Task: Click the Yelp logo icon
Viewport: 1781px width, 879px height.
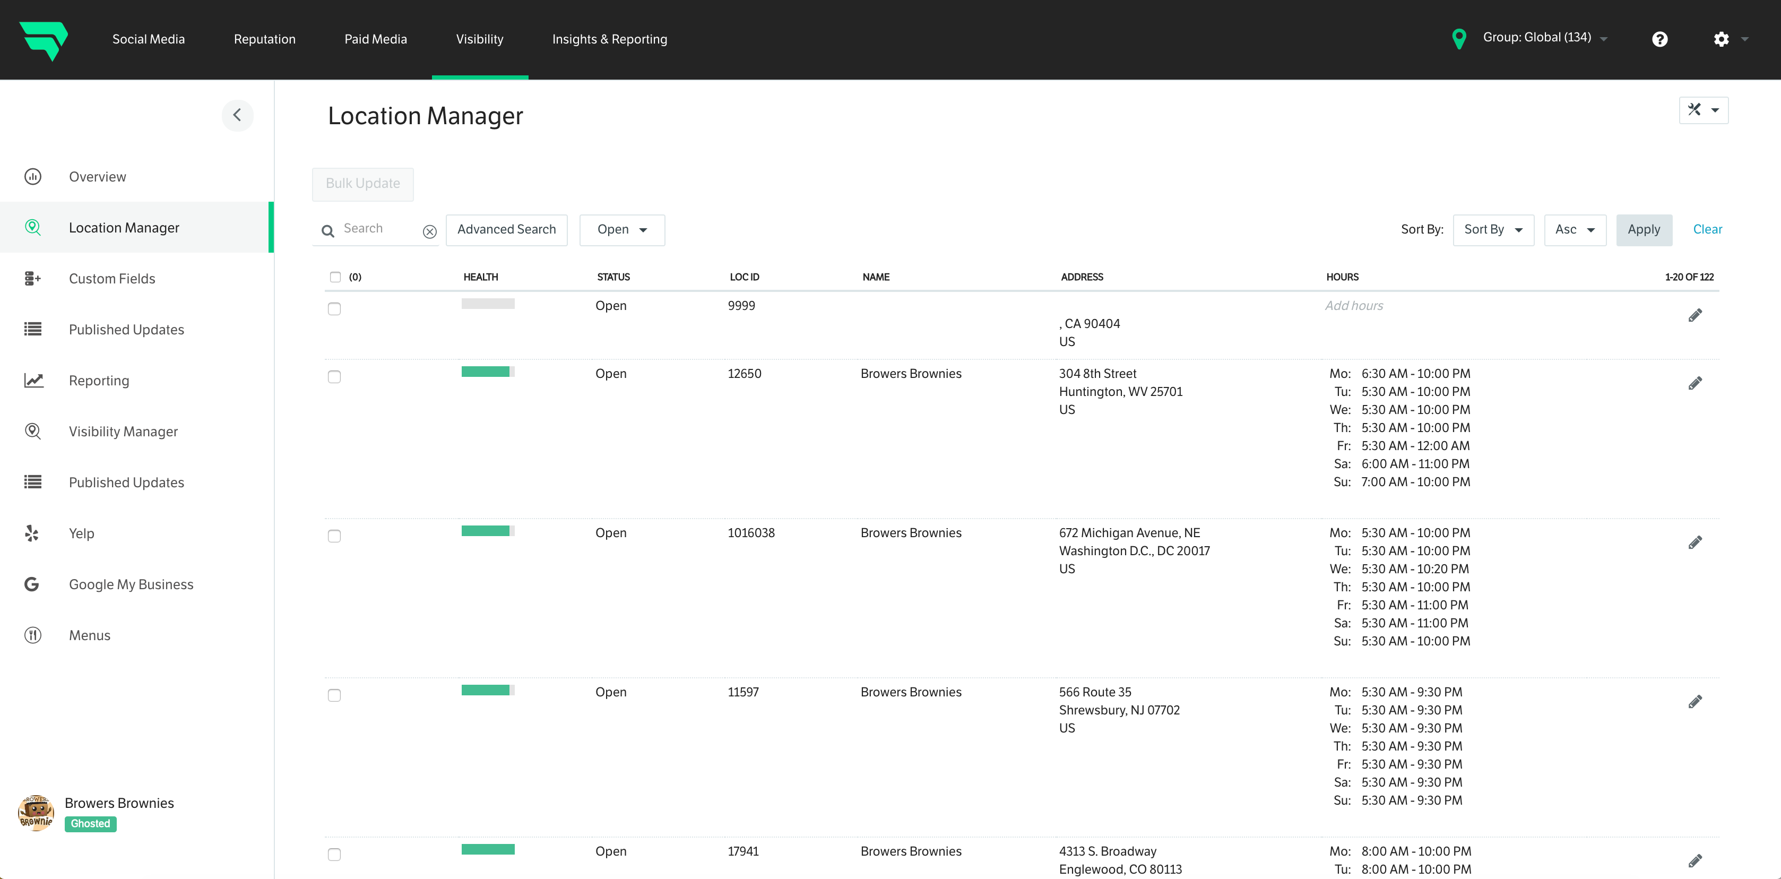Action: point(32,533)
